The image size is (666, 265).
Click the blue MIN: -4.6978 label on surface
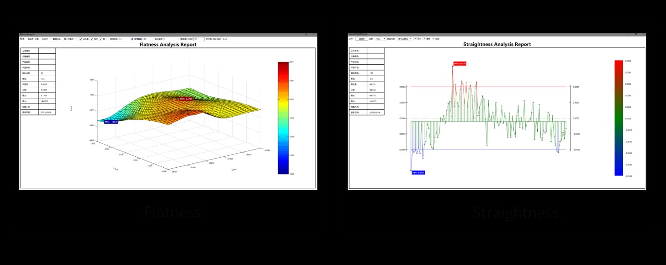click(x=111, y=122)
